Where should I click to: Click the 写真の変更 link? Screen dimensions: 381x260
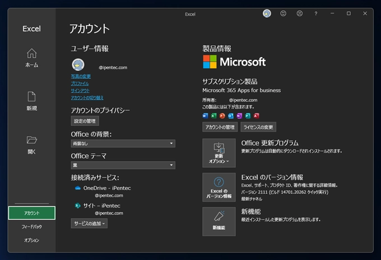[x=81, y=77]
